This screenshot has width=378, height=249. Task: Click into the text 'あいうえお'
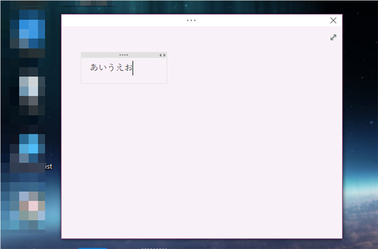(111, 68)
